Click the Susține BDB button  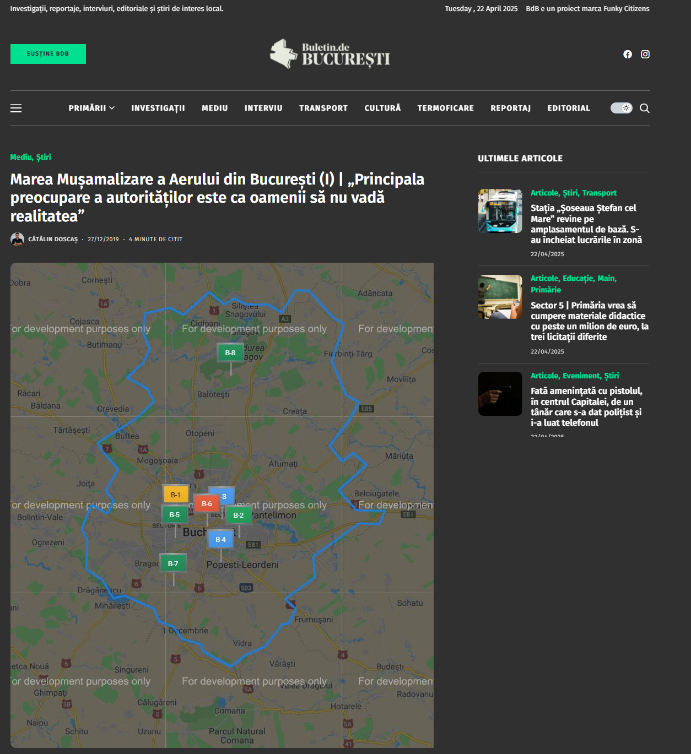[48, 54]
